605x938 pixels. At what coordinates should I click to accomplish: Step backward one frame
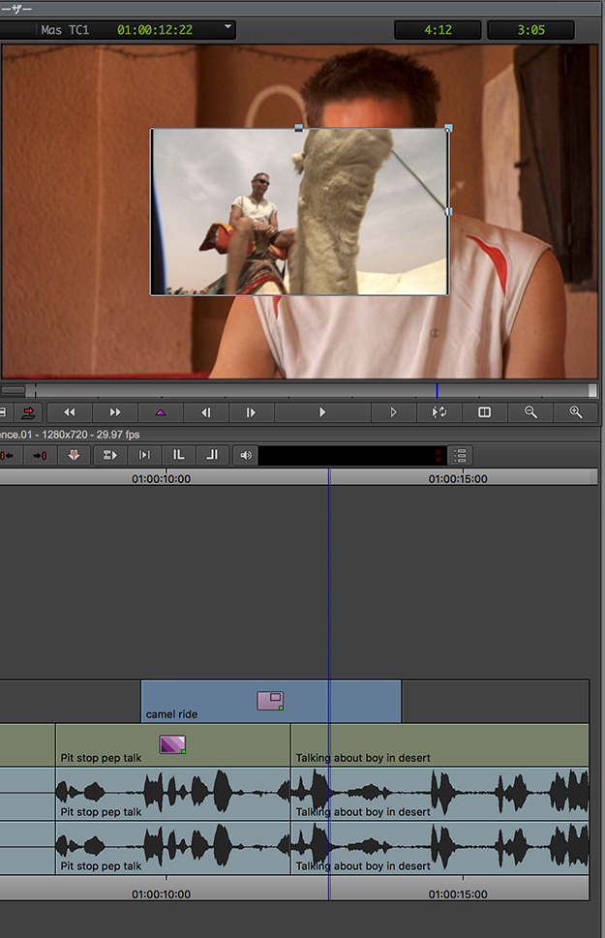point(206,412)
